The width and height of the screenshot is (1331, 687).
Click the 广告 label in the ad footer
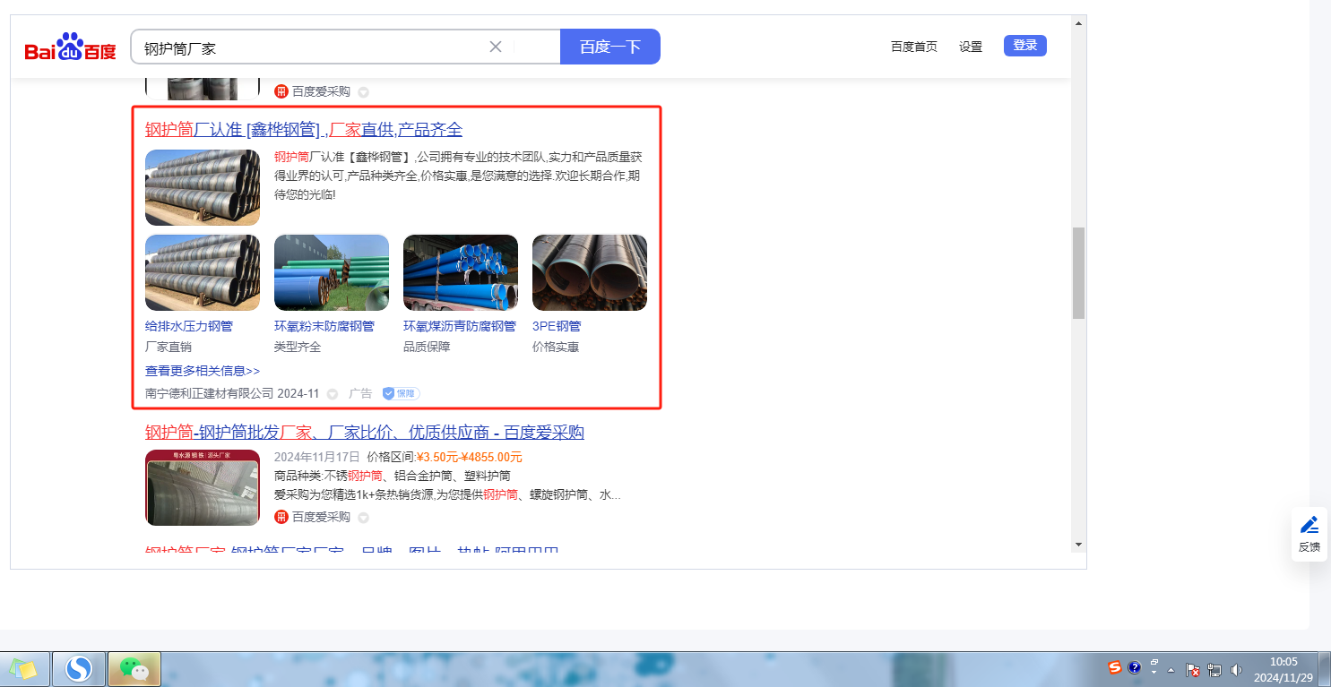(360, 393)
